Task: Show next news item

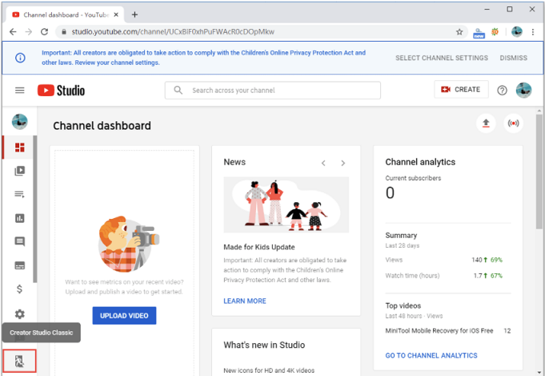Action: (x=343, y=163)
